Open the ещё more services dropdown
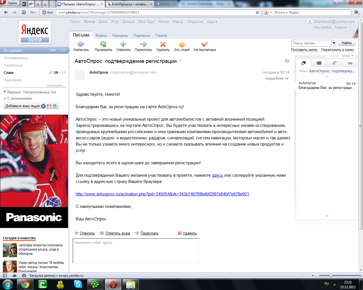363x290 pixels. coord(212,22)
